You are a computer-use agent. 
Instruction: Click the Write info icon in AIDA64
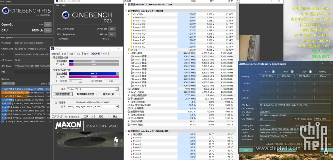292,72
